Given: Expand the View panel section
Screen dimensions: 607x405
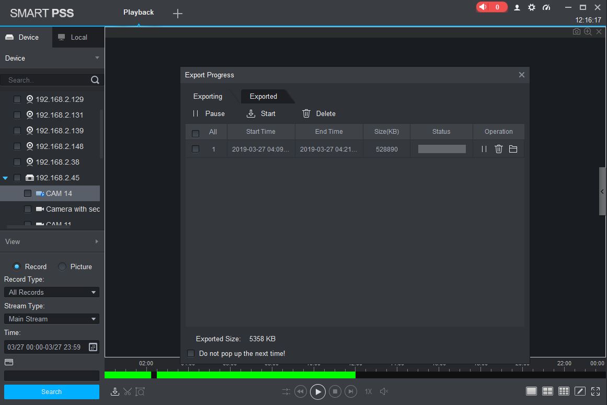Looking at the screenshot, I should click(x=97, y=241).
